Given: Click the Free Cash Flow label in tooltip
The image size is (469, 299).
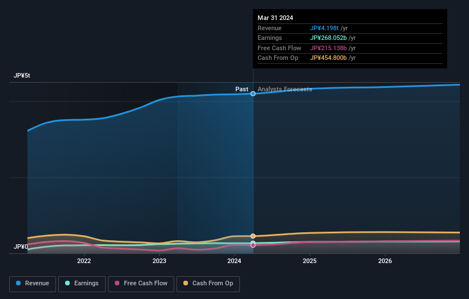Looking at the screenshot, I should (279, 48).
